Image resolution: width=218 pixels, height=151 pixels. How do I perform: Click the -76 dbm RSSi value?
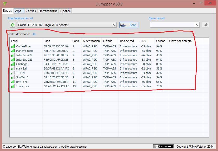tap(146, 55)
